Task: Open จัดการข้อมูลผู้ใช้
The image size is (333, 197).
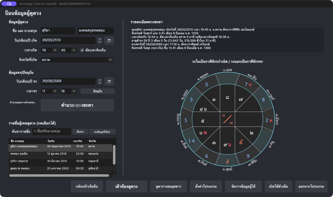Action: 243,186
